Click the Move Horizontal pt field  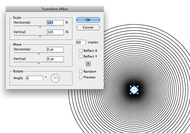click(55, 49)
